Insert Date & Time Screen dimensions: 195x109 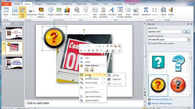[120, 12]
